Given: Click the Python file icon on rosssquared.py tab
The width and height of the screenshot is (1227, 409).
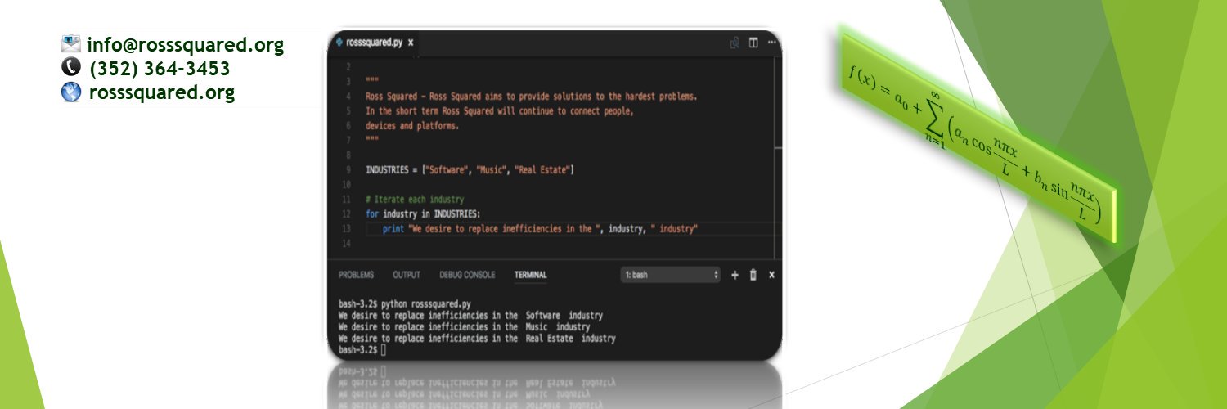Looking at the screenshot, I should 339,43.
